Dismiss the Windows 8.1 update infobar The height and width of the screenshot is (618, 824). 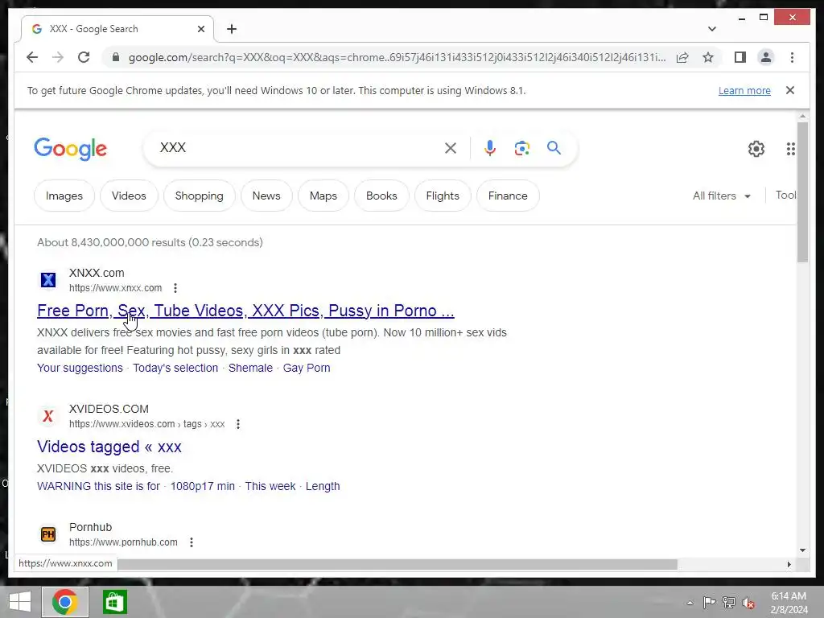coord(790,90)
